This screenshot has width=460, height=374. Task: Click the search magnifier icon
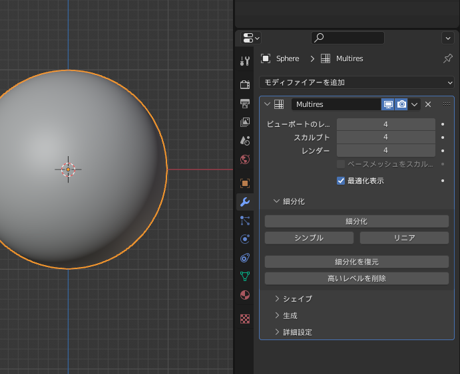tap(319, 38)
